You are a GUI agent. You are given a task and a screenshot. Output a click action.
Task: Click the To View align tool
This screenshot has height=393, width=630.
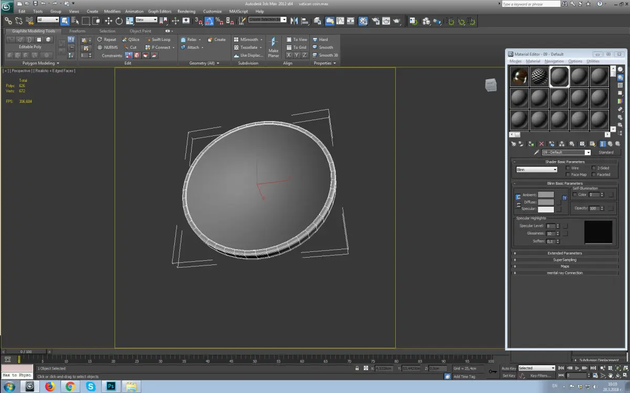pos(297,39)
